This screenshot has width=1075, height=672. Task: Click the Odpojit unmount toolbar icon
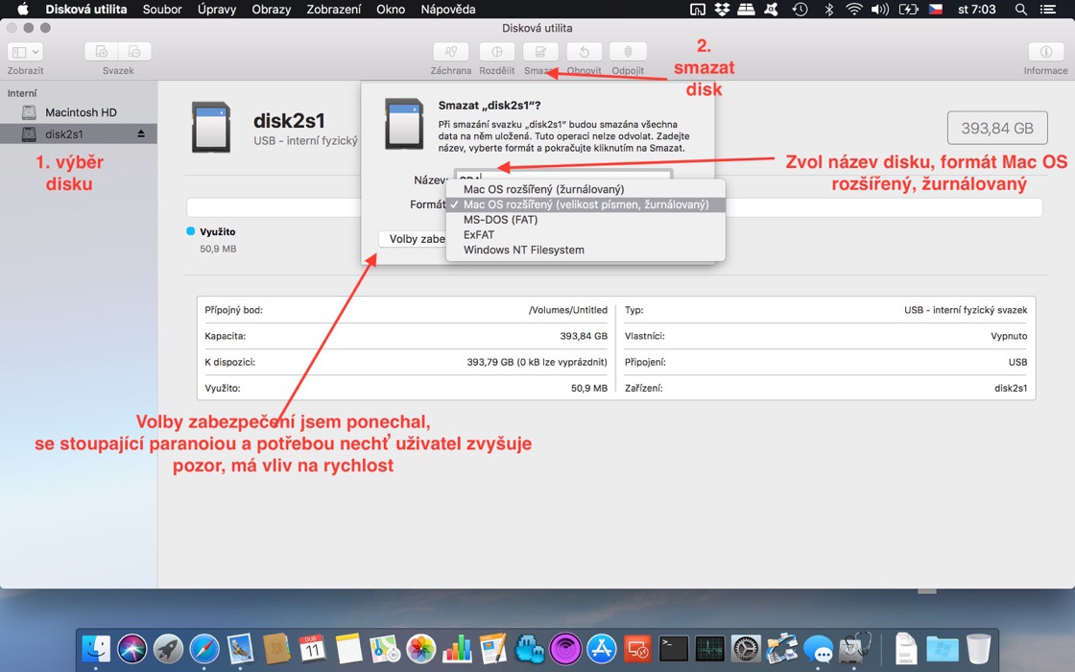pyautogui.click(x=628, y=52)
